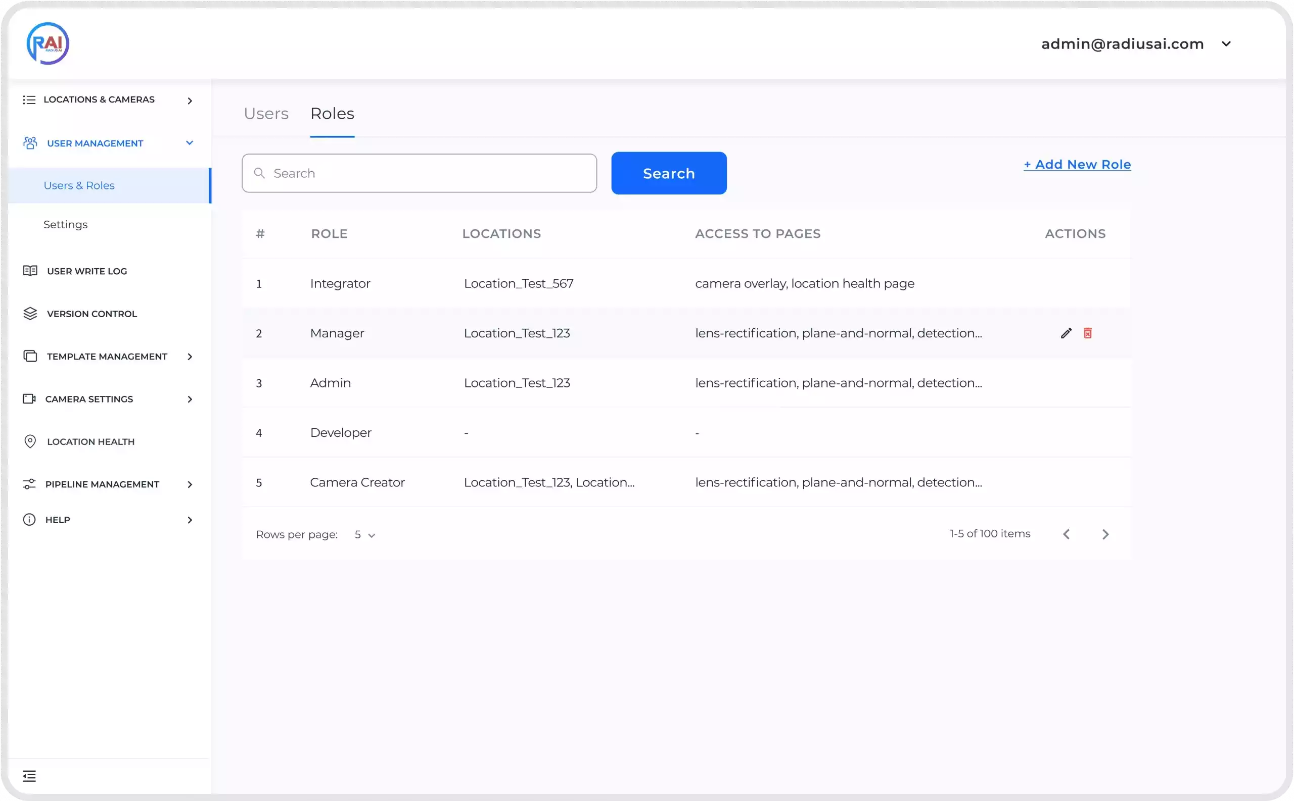The image size is (1294, 801).
Task: Click the Locations & Cameras list icon
Action: pyautogui.click(x=29, y=99)
